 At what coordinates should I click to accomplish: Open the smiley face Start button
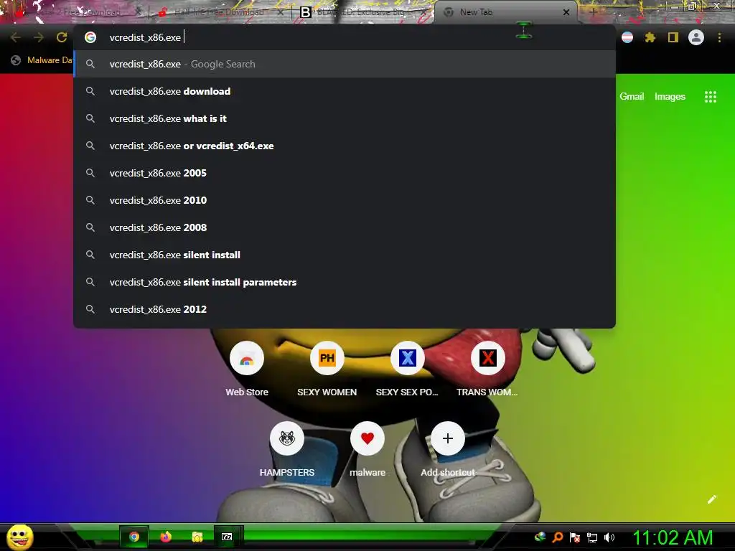pos(20,537)
